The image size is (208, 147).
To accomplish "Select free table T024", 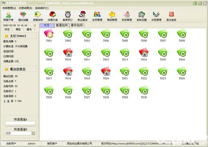I will pyautogui.click(x=182, y=73).
